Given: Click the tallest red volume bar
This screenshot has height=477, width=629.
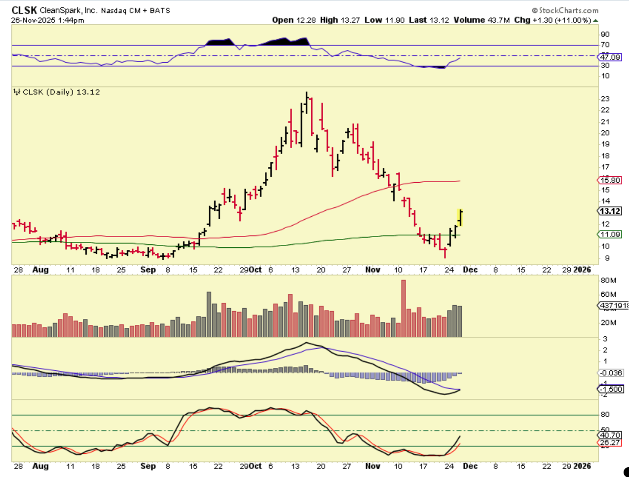Looking at the screenshot, I should (x=404, y=308).
